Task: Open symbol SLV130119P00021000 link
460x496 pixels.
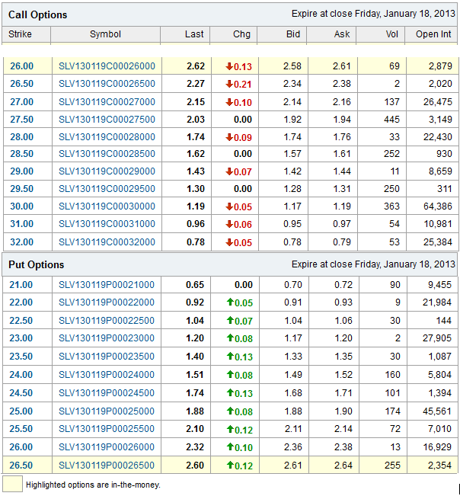Action: [x=107, y=285]
